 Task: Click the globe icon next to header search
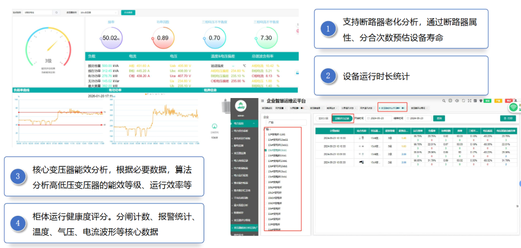(x=450, y=100)
